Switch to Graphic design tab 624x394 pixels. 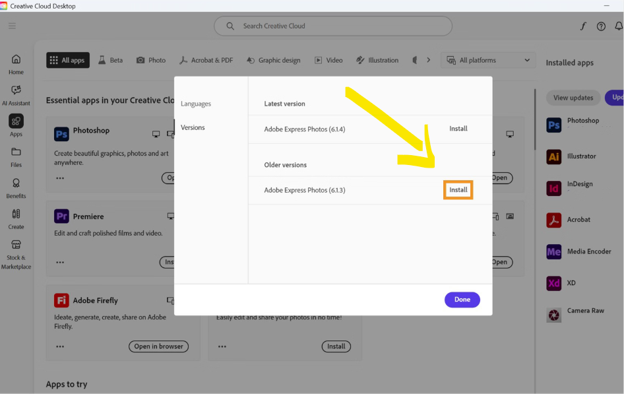pos(273,60)
